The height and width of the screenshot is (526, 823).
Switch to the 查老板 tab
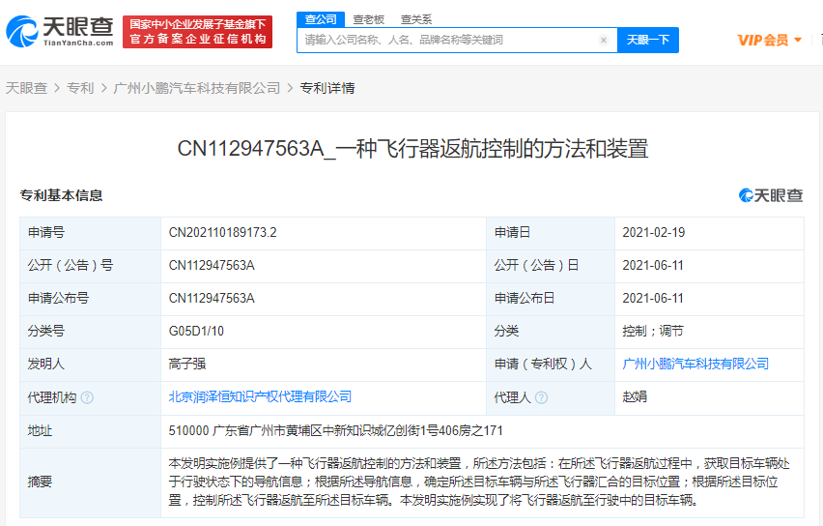point(368,19)
